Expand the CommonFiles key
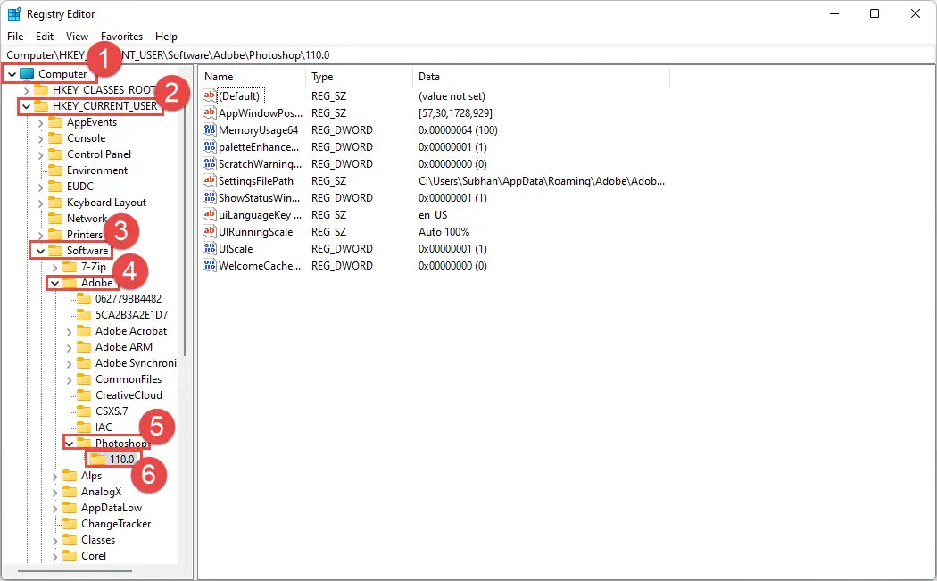 (x=70, y=379)
